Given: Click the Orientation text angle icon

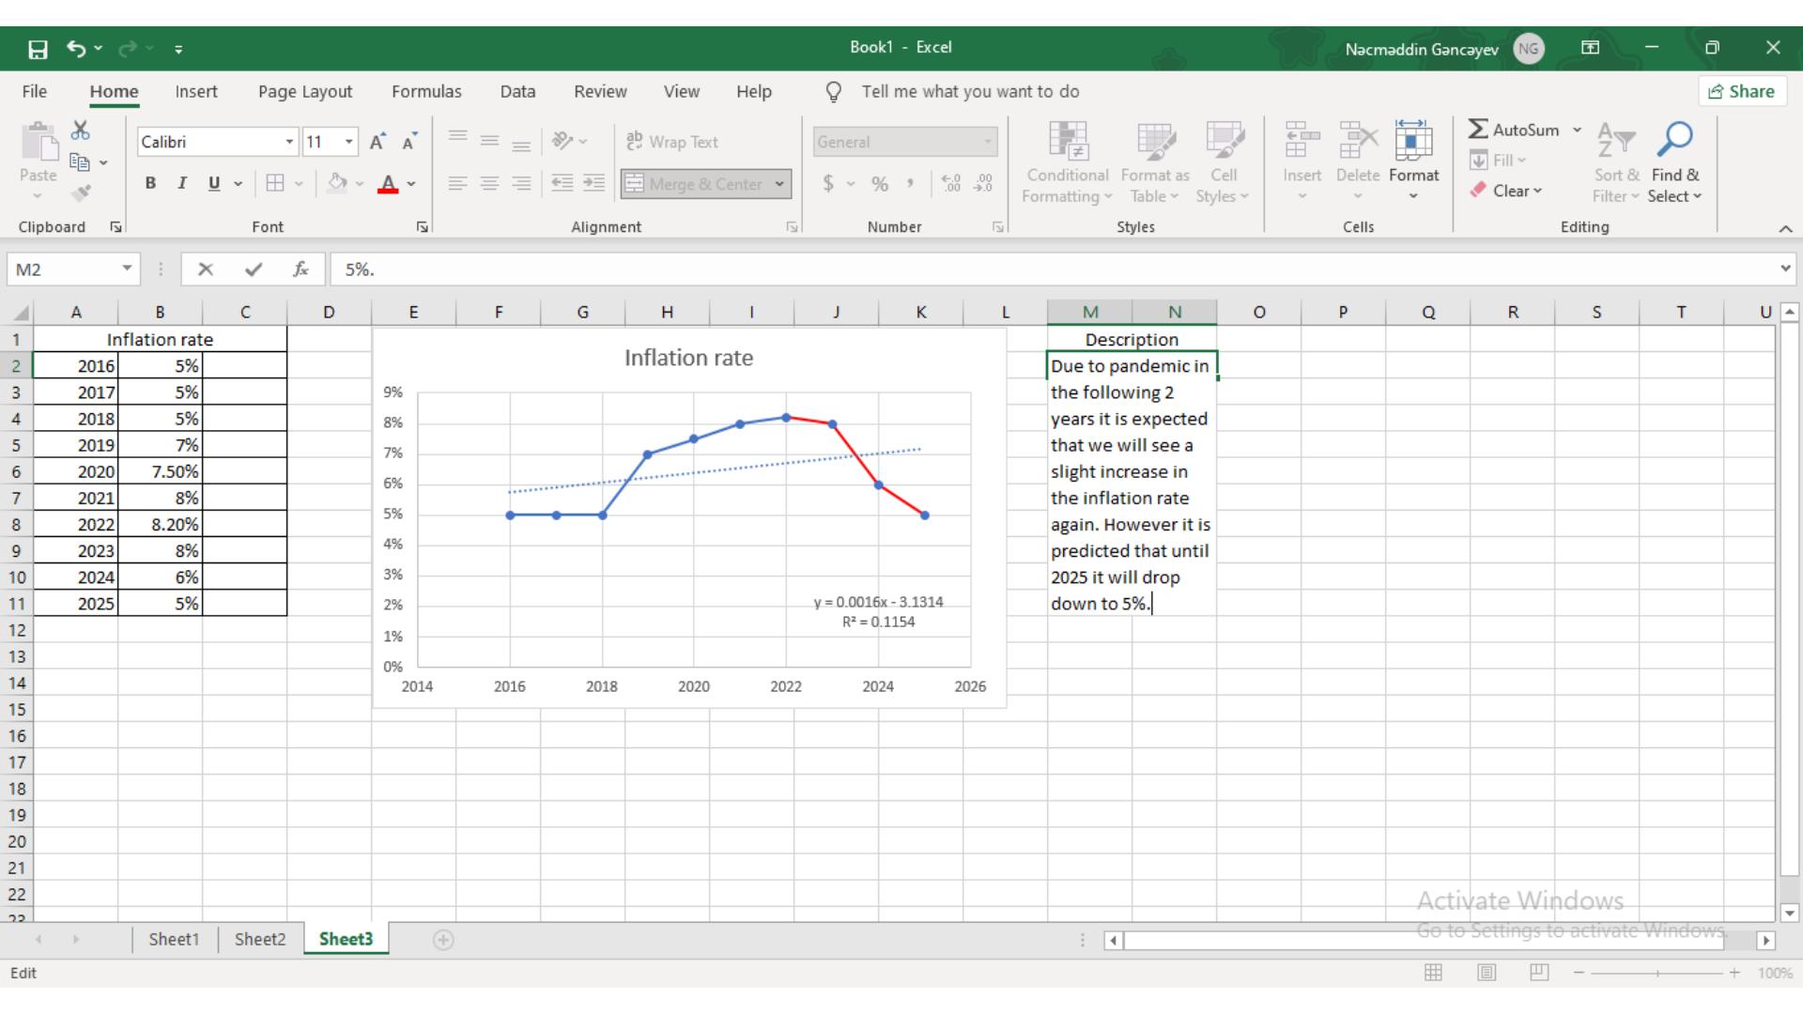Looking at the screenshot, I should point(562,141).
